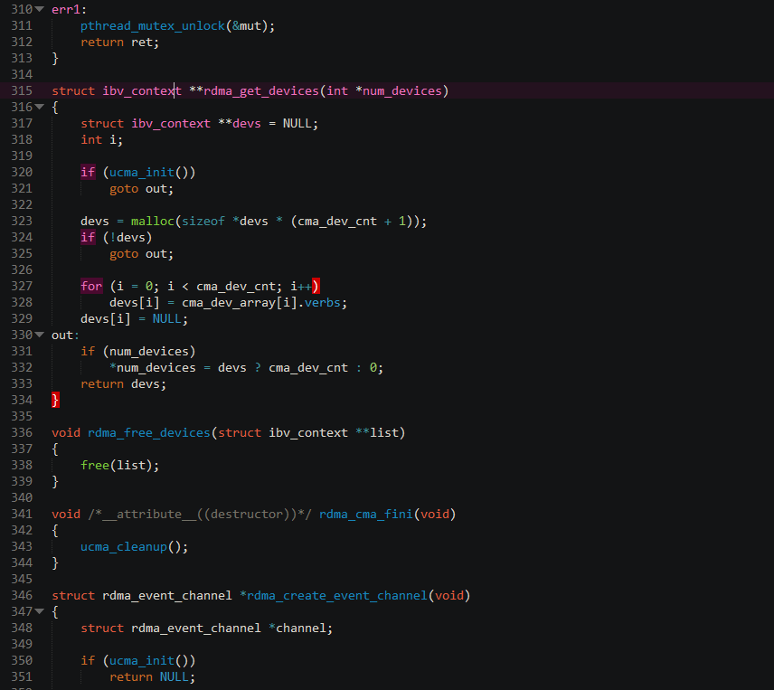Click the 'free' call on line 338

(95, 466)
